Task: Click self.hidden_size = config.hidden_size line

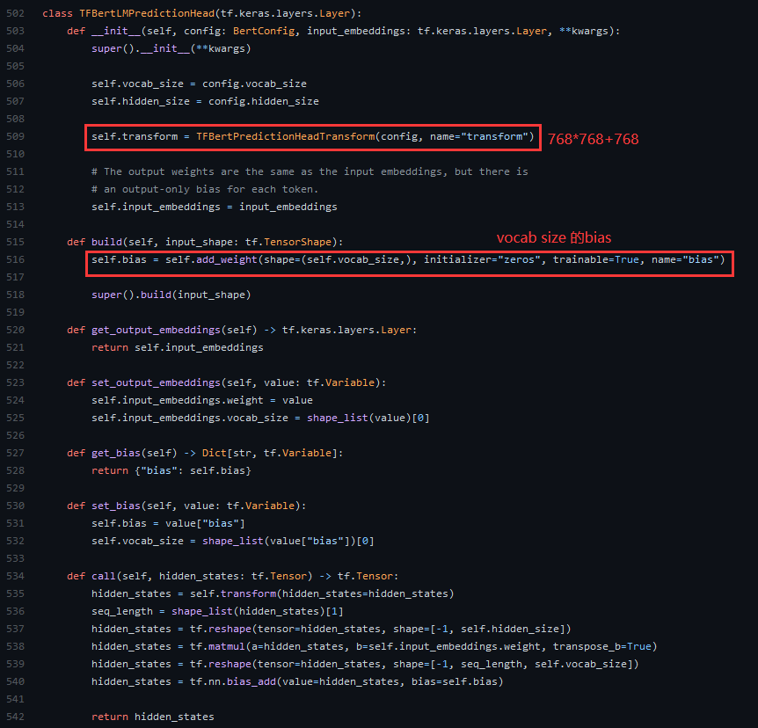Action: click(205, 101)
